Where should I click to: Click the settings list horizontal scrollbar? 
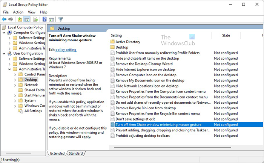(x=172, y=148)
